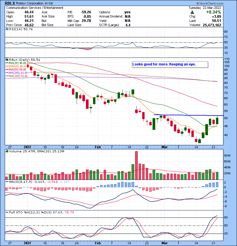The width and height of the screenshot is (237, 246).
Task: Select the High value 51.61
Action: tap(29, 17)
